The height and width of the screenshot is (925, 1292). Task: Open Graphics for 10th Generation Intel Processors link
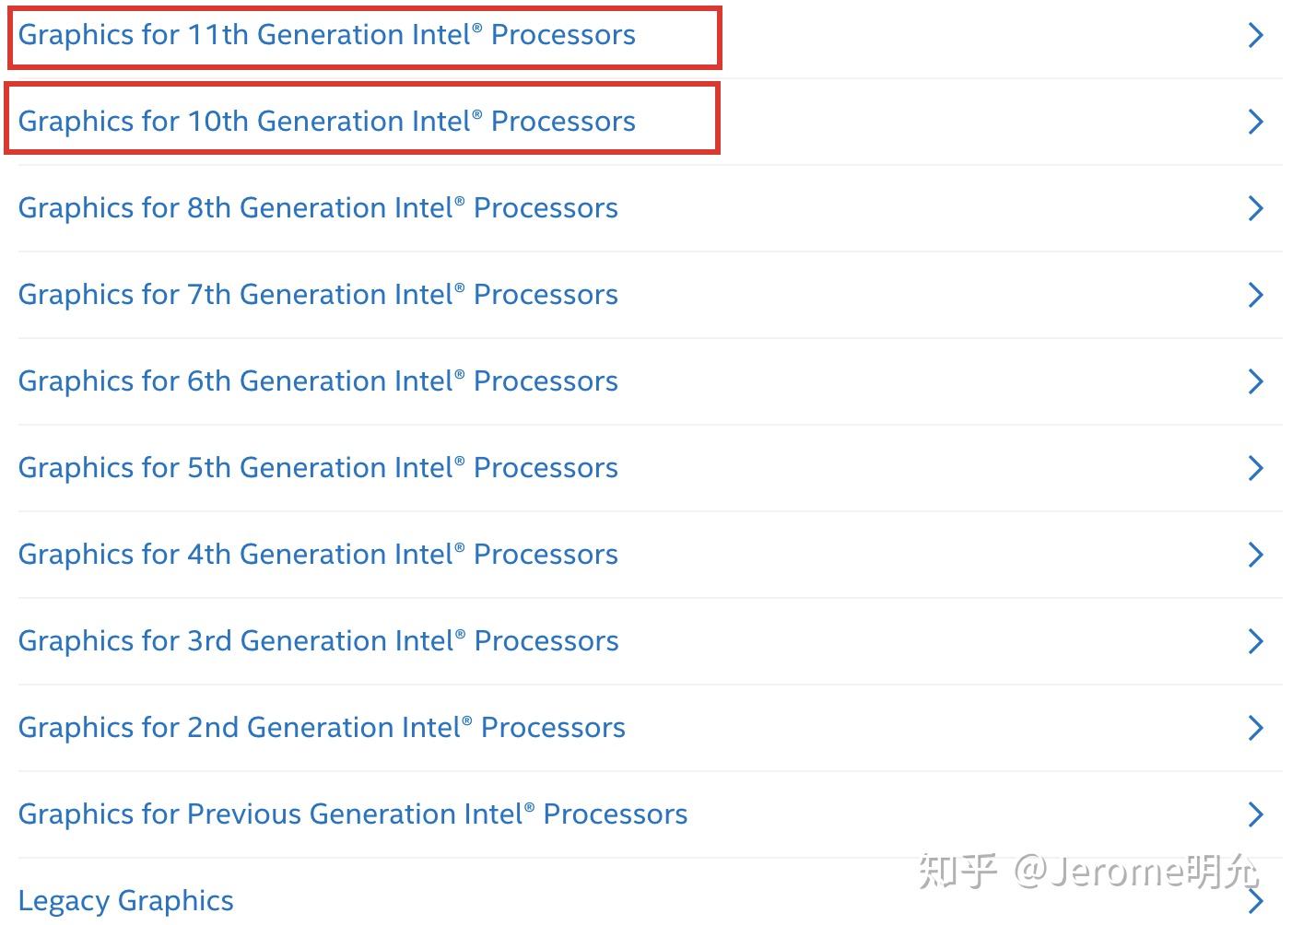326,122
